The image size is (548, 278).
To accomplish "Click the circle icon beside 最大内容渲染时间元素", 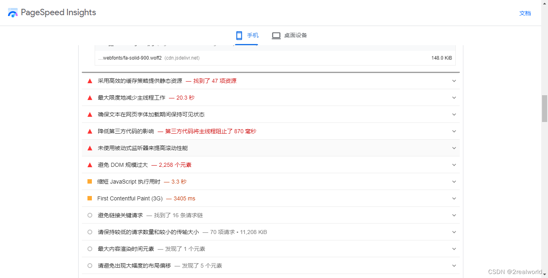I will click(x=89, y=248).
